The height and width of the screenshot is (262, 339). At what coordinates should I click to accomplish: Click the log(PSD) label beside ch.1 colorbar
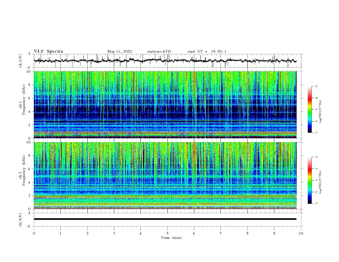tap(321, 112)
